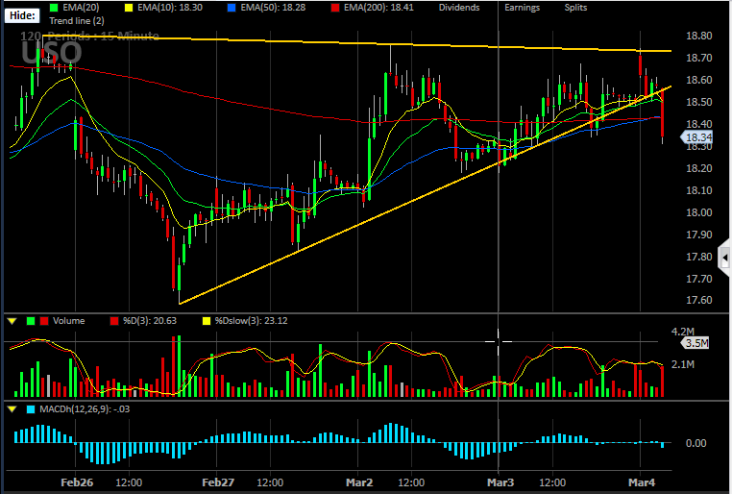
Task: Click the EMA(10): 18.30 label
Action: (170, 8)
